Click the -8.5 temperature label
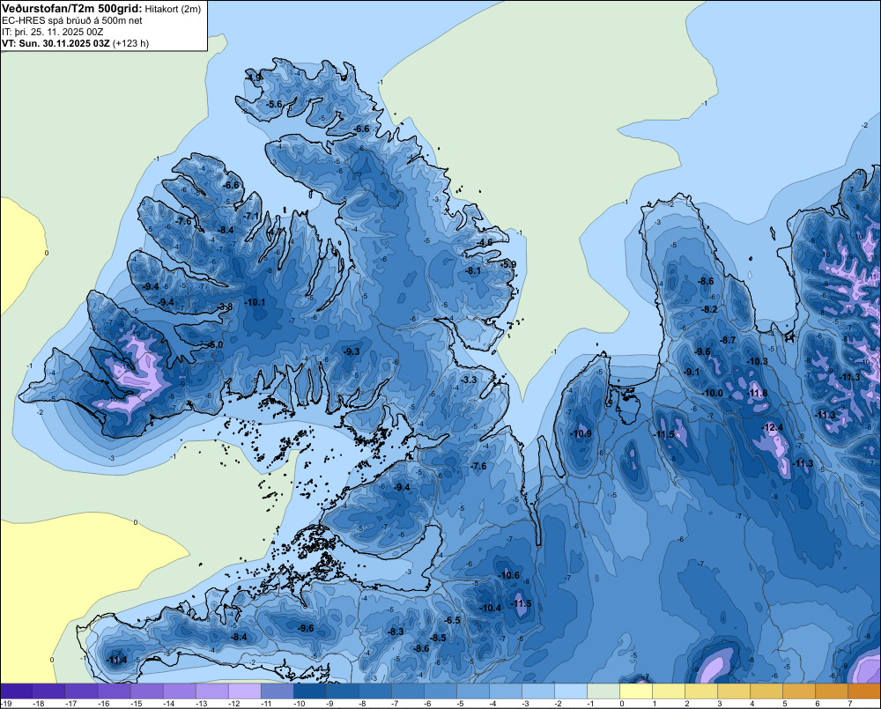The image size is (881, 709). 438,638
